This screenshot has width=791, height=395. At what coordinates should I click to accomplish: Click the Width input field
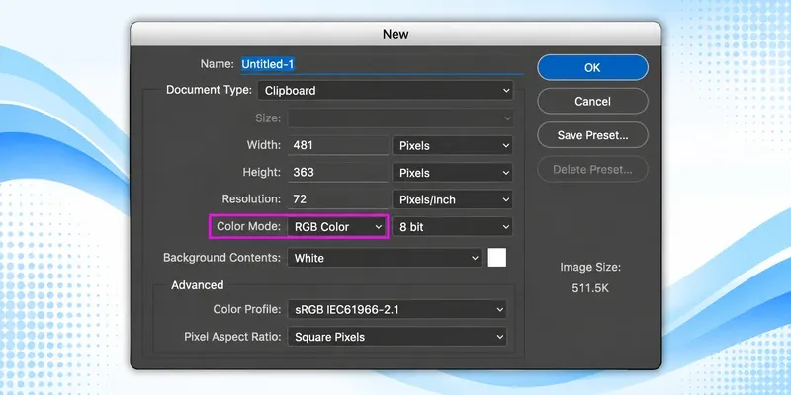coord(338,145)
